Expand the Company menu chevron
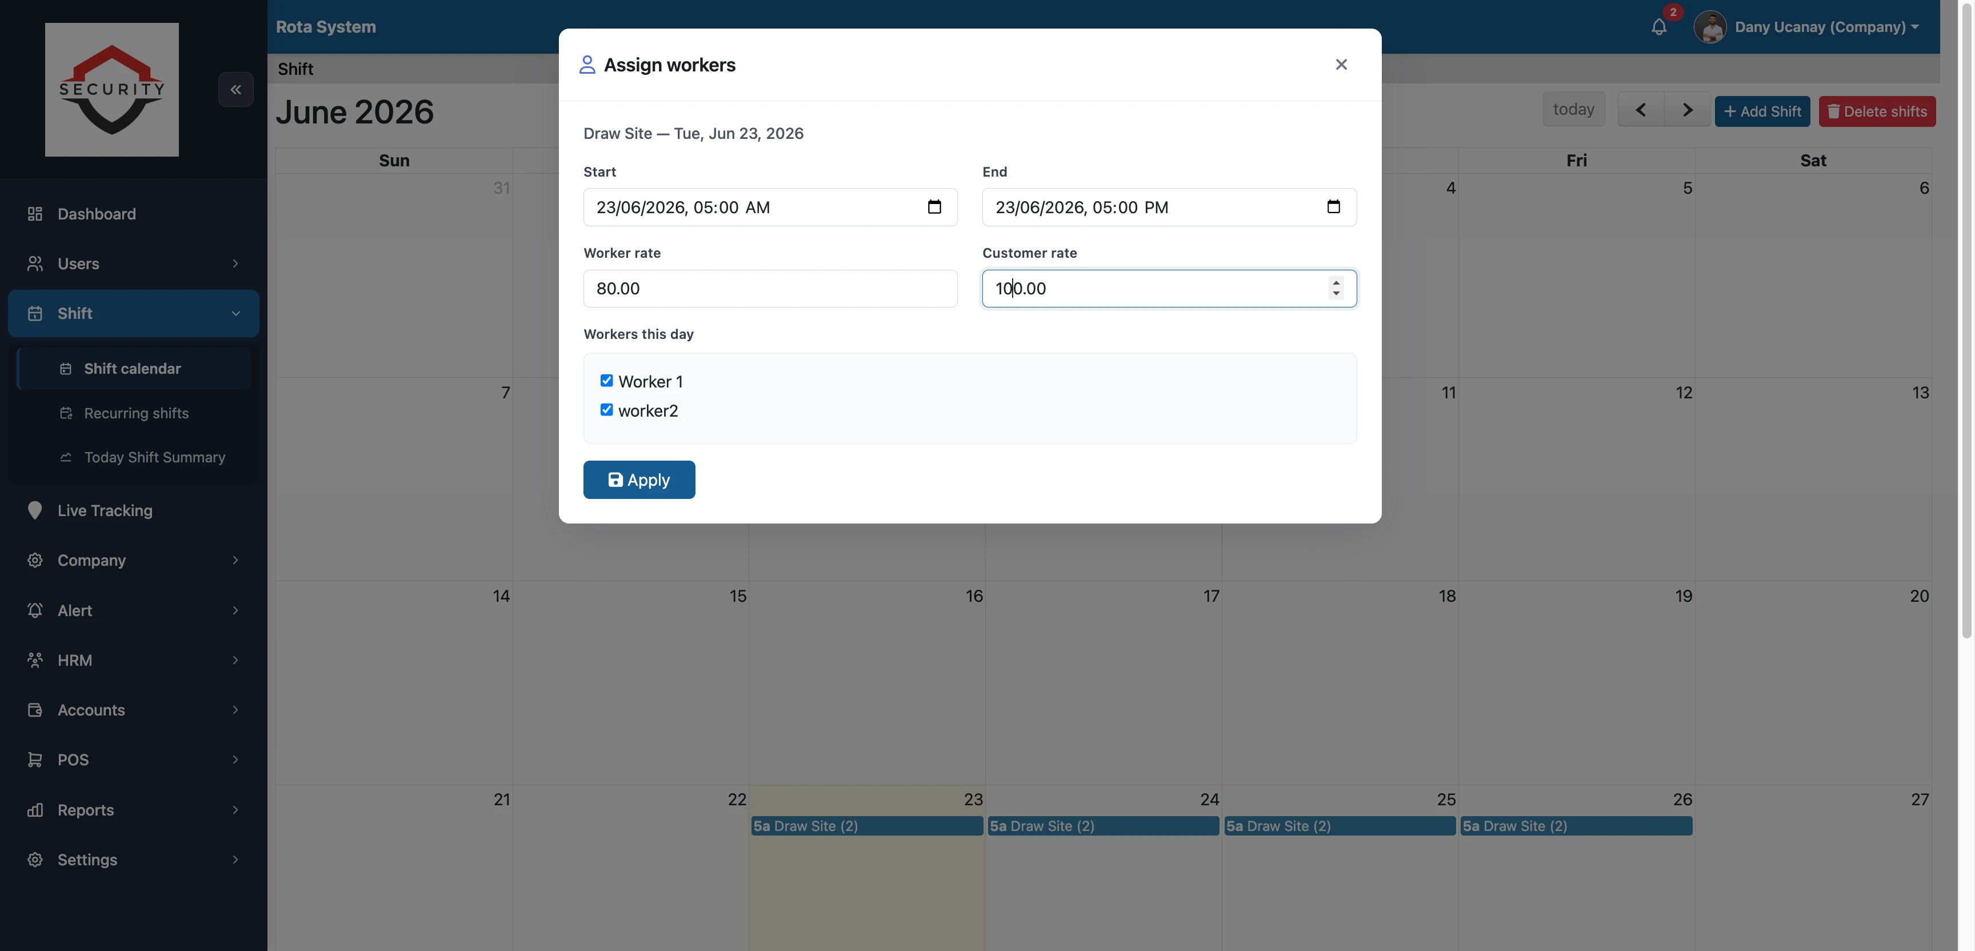Screen dimensions: 1975x951 [x=235, y=561]
